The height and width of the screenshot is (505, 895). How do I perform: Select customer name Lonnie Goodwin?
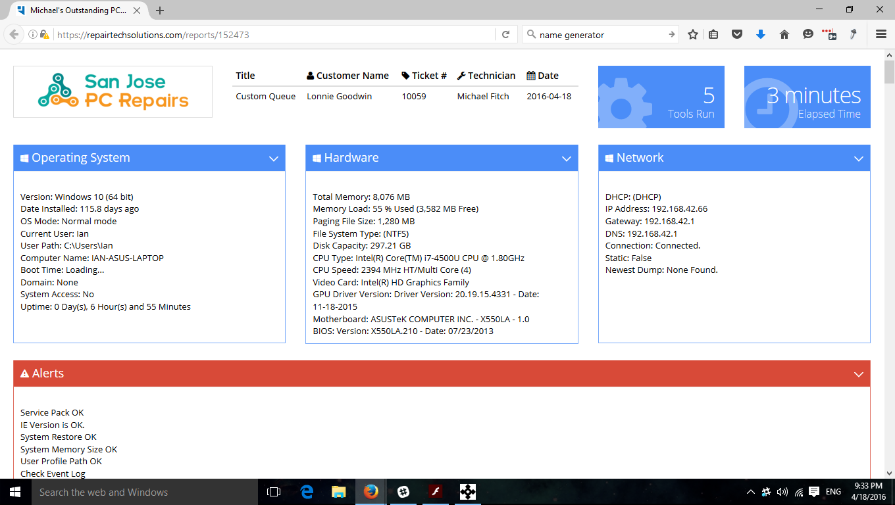coord(339,96)
